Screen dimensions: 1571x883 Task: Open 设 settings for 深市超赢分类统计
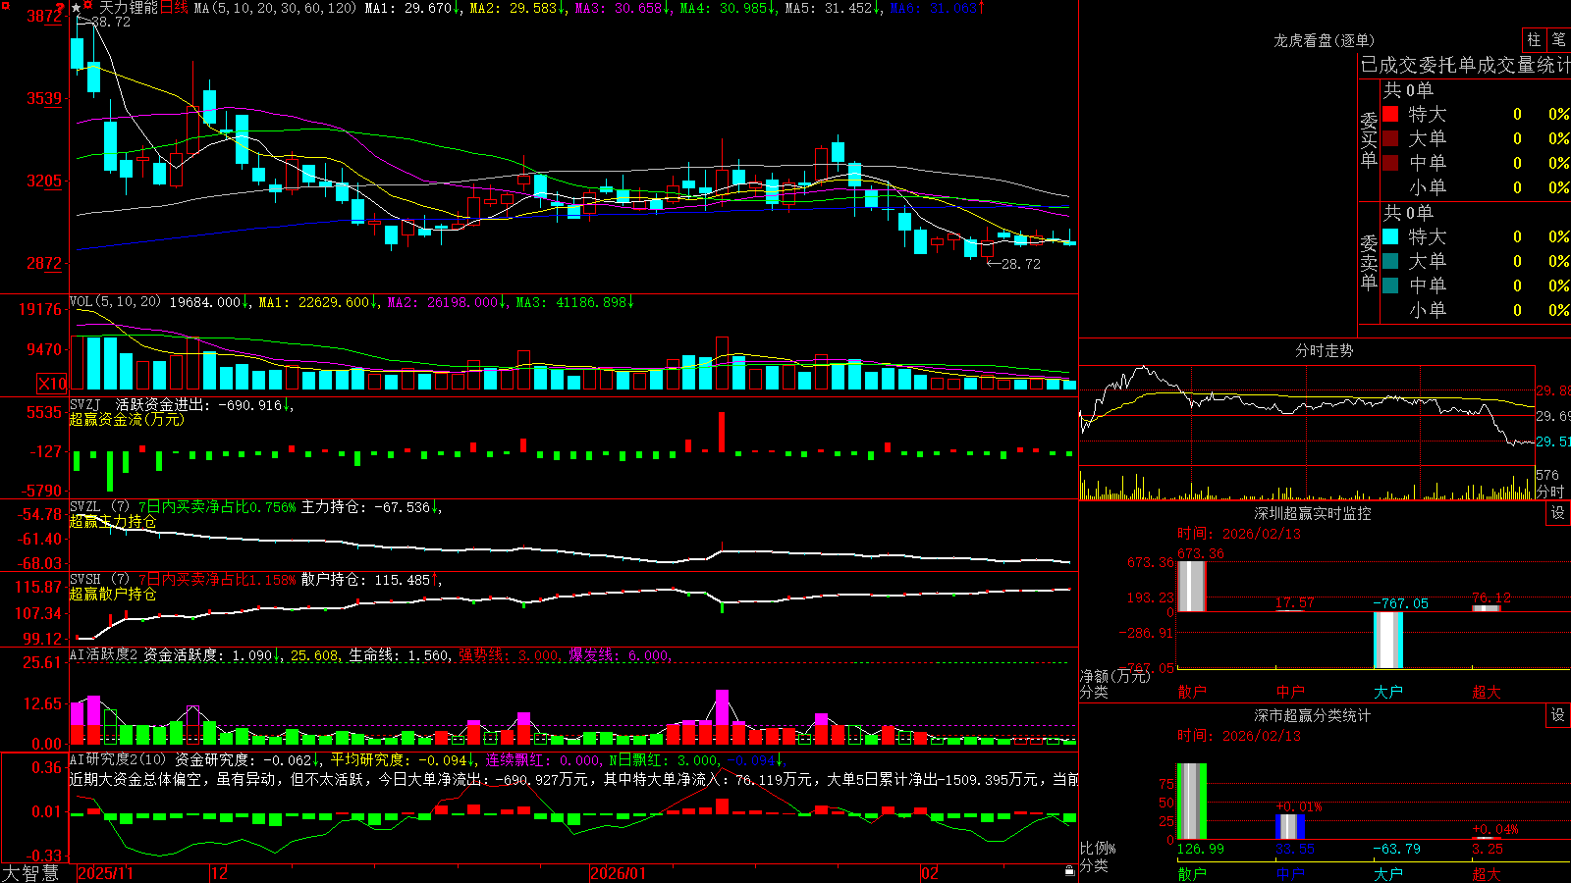1558,715
